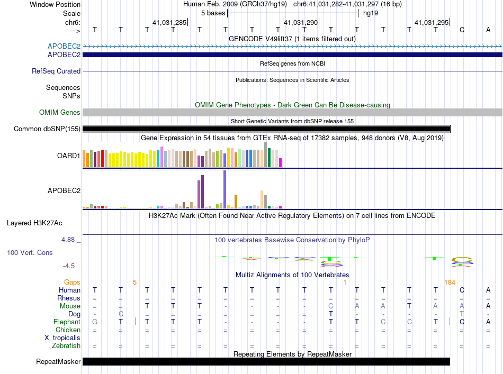Click the window position header chr6:41,031,282-41,031,297
Viewport: 503px width, 374px height.
[x=347, y=4]
